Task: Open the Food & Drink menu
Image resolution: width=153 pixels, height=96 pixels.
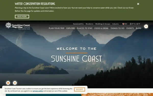Action: [x=101, y=28]
